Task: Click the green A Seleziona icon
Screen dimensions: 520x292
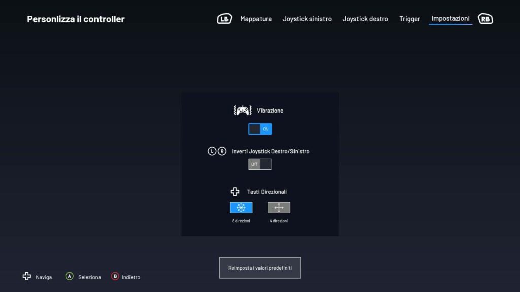Action: [x=70, y=277]
